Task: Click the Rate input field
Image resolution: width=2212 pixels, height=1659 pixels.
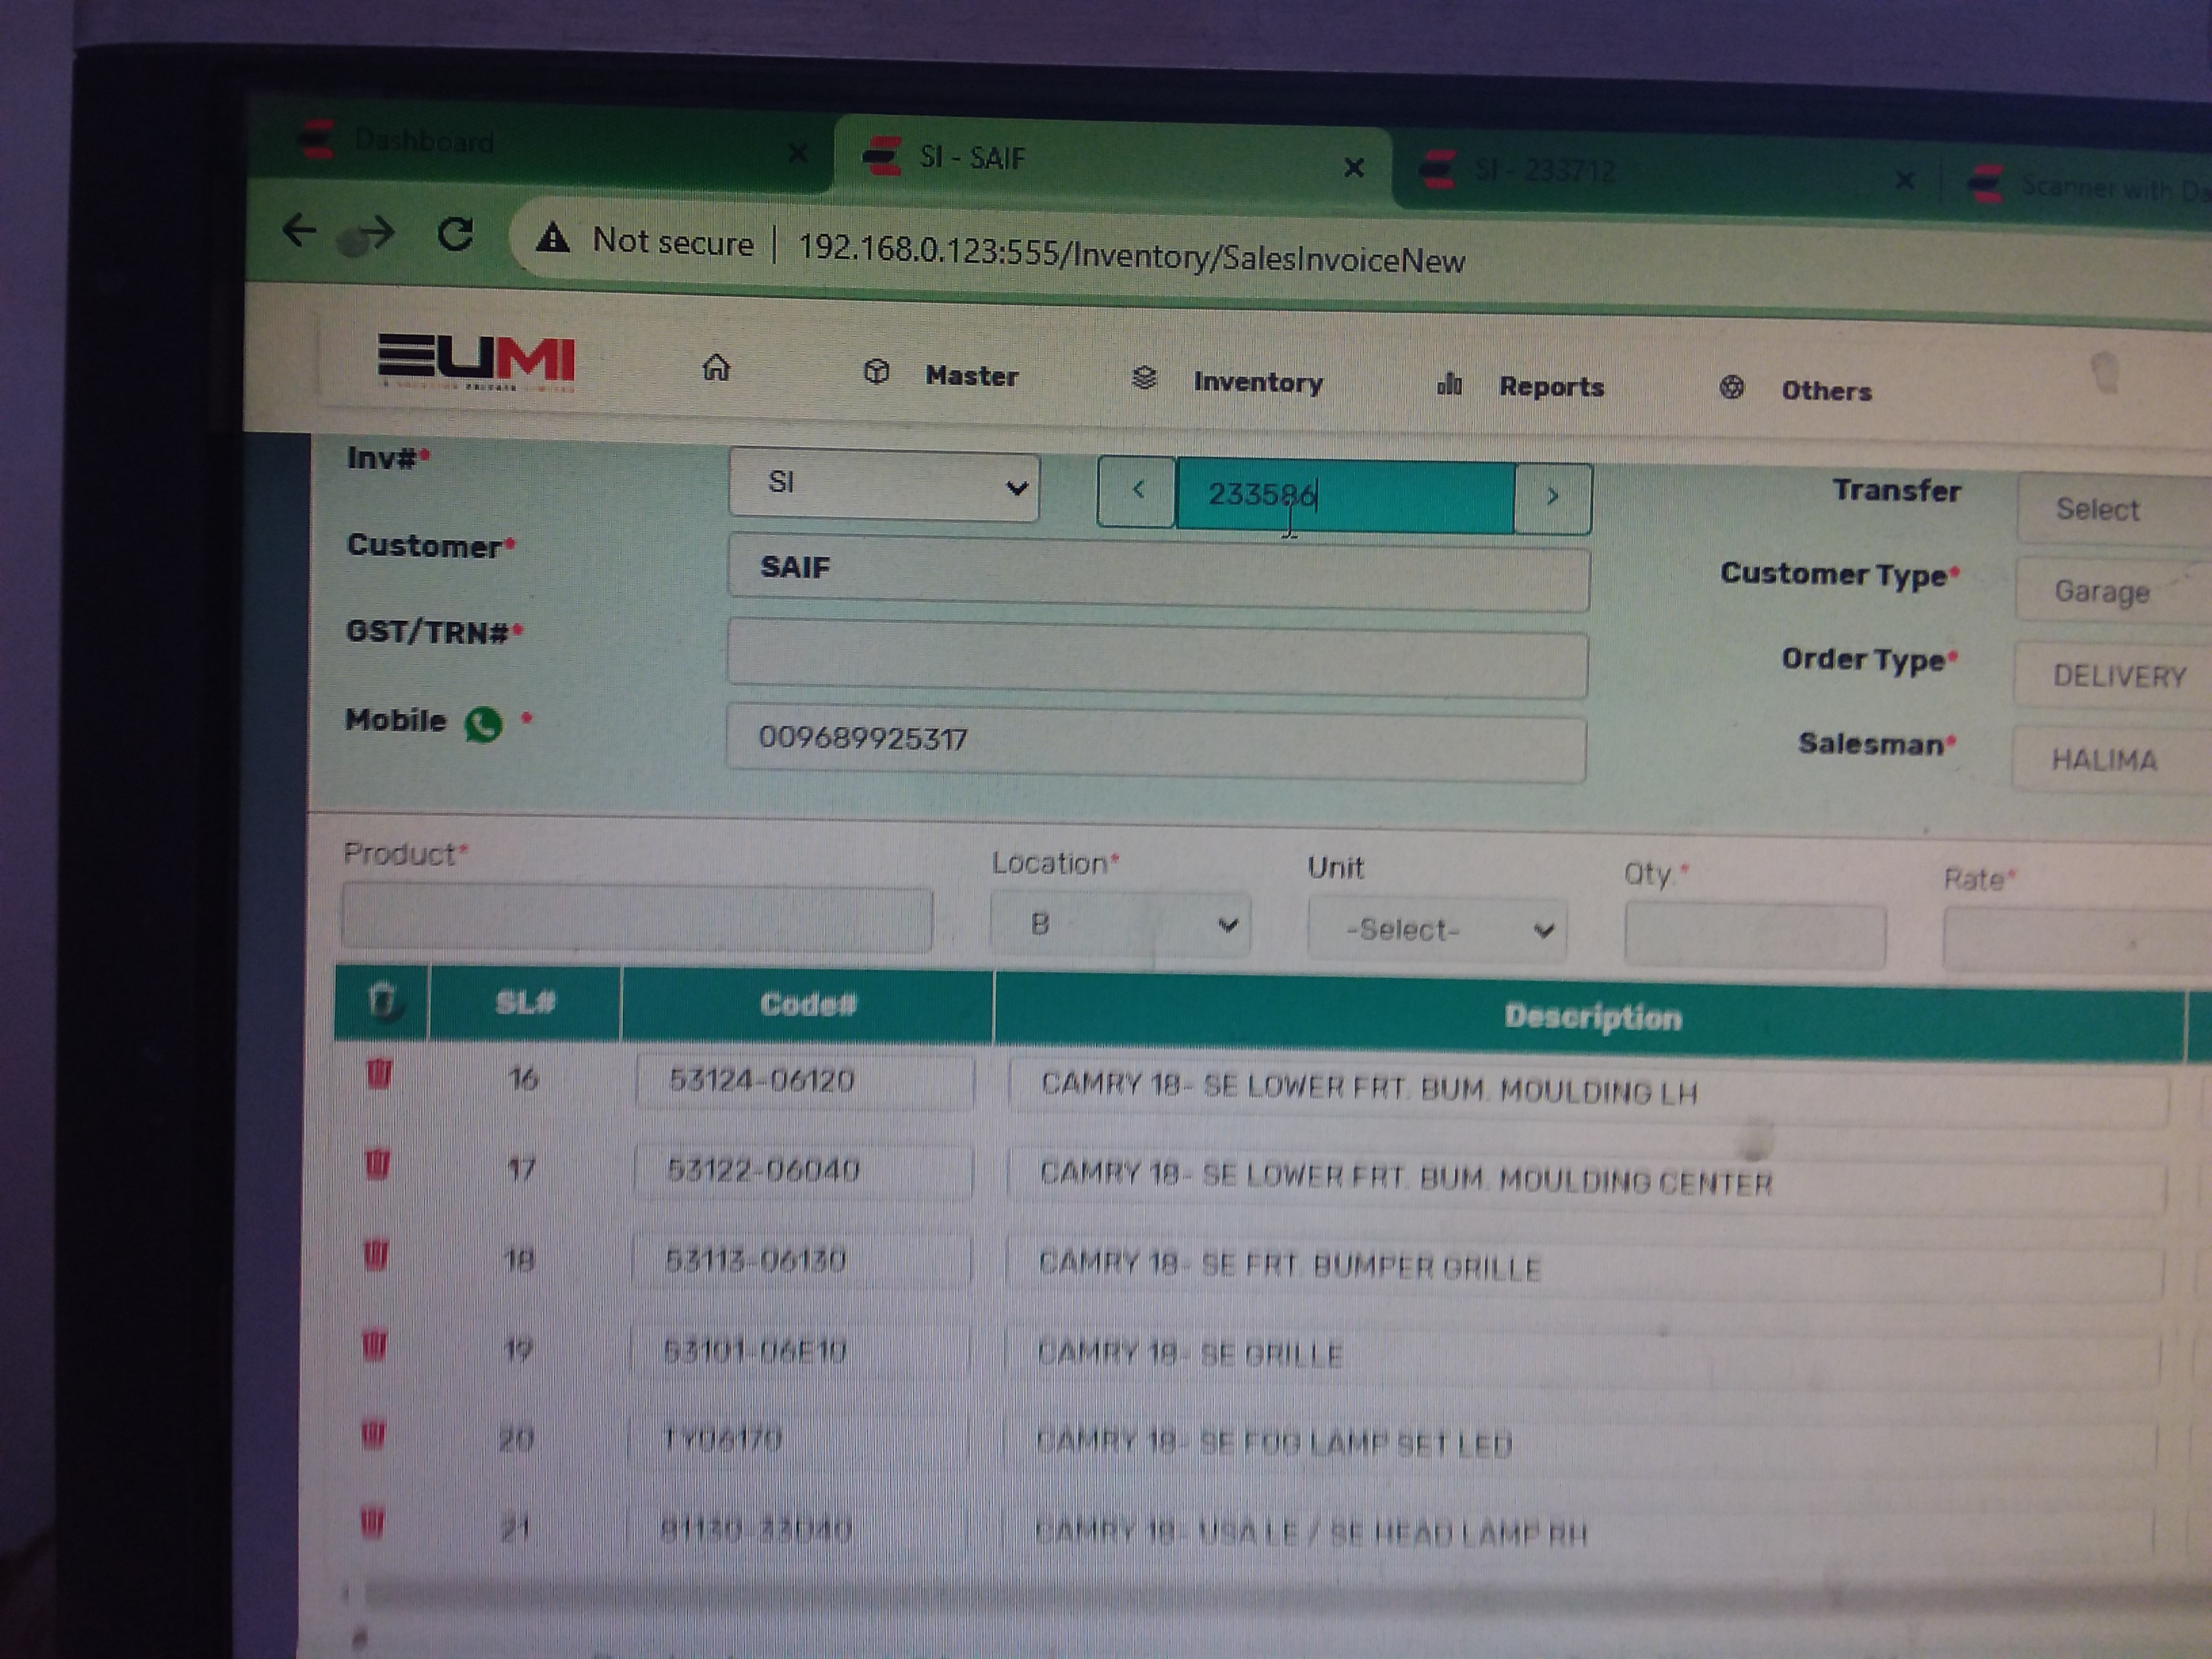Action: point(2078,941)
